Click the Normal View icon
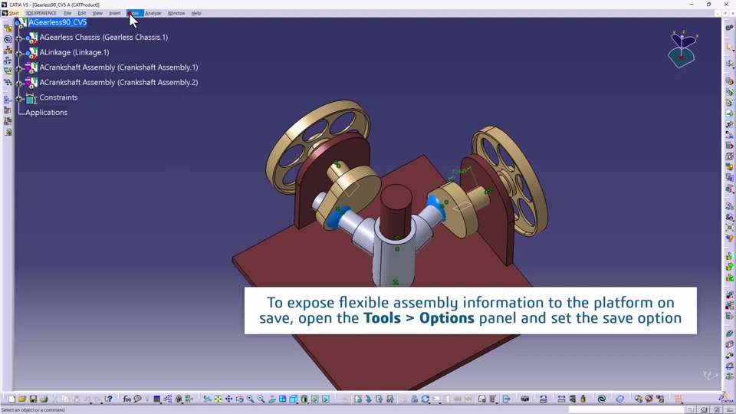The height and width of the screenshot is (414, 736). pyautogui.click(x=271, y=399)
